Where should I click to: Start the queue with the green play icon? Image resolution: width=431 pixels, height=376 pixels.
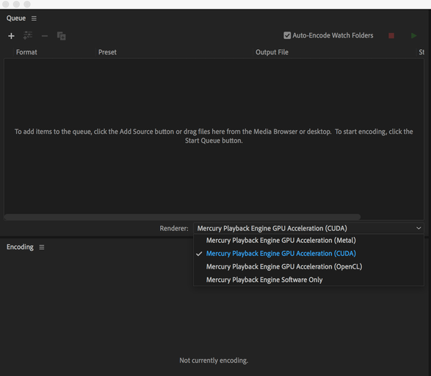(413, 35)
